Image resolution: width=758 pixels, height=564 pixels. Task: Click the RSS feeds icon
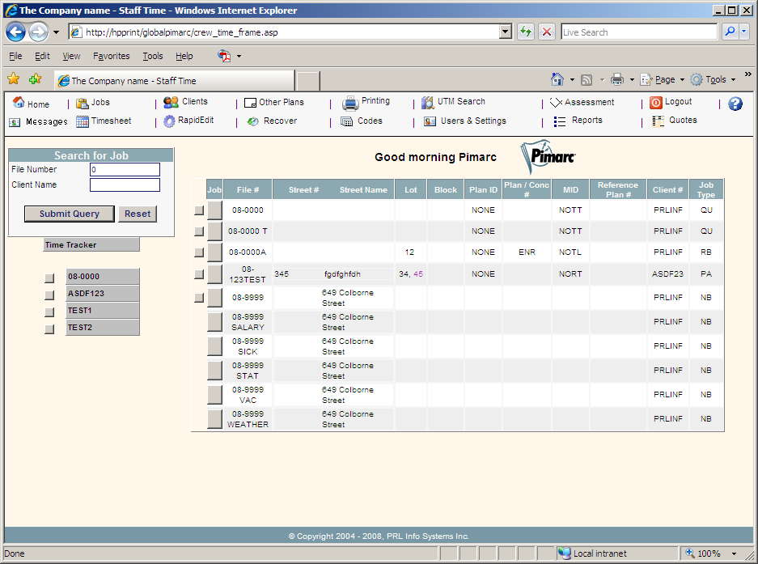pyautogui.click(x=586, y=80)
